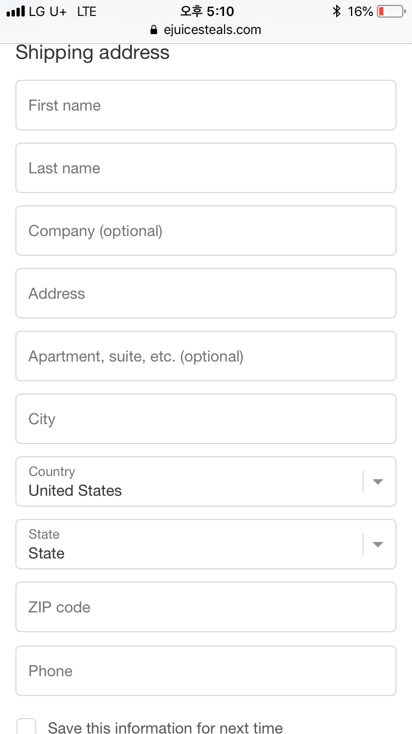
Task: Open the United States country selector
Action: (187, 481)
